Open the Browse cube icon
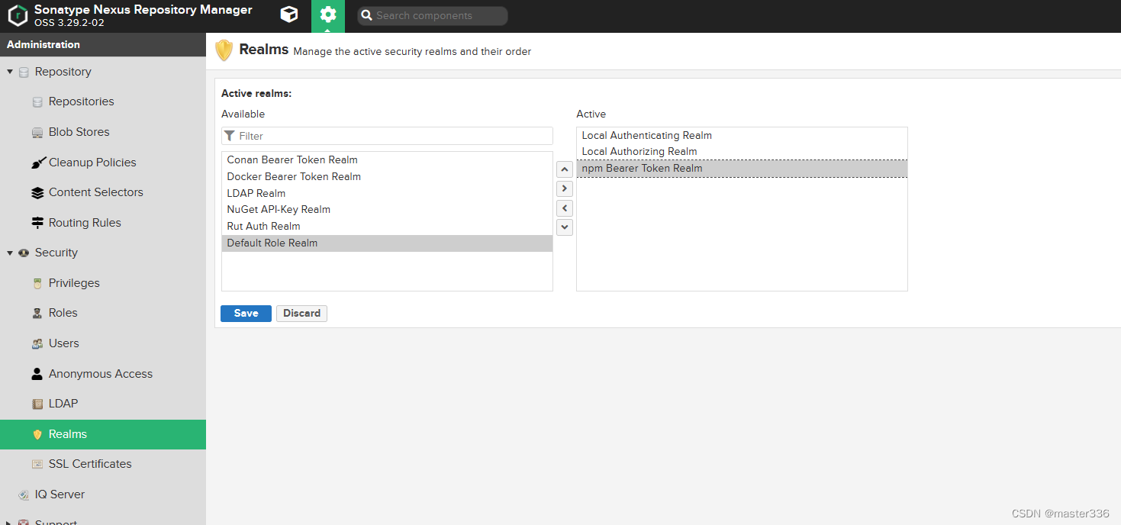Image resolution: width=1121 pixels, height=525 pixels. pos(289,14)
